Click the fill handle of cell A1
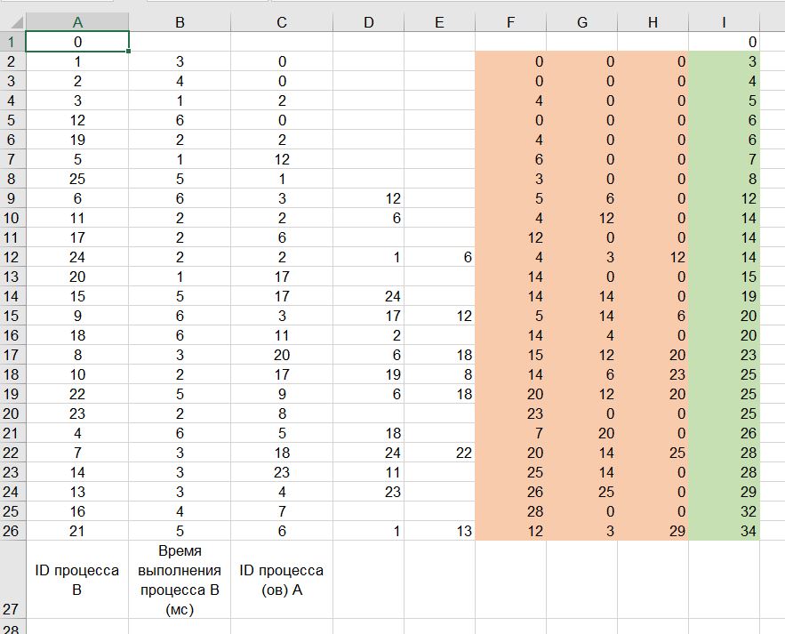785x634 pixels. (129, 51)
